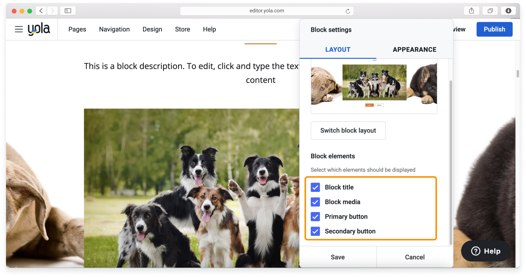Image resolution: width=526 pixels, height=277 pixels.
Task: Uncheck the Block title checkbox
Action: pyautogui.click(x=315, y=187)
